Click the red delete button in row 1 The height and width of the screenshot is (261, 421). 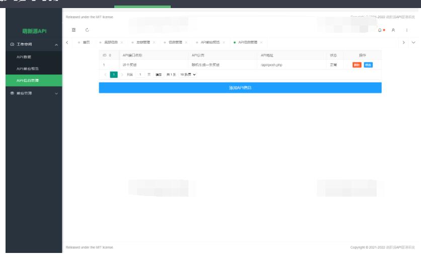click(x=357, y=65)
